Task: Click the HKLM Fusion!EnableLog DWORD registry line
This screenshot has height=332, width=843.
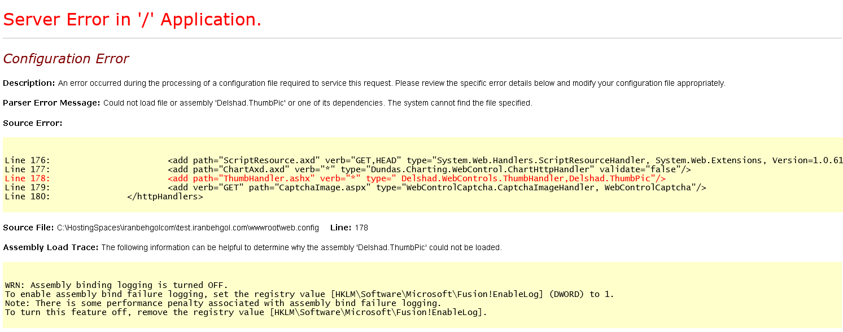Action: tap(309, 294)
